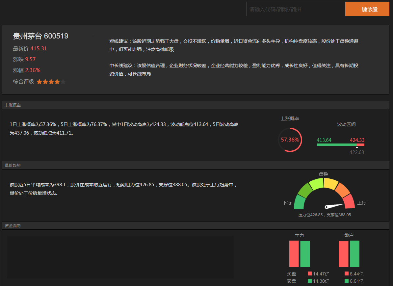The height and width of the screenshot is (286, 393).
Task: Select the green low value 413.64
Action: point(324,140)
